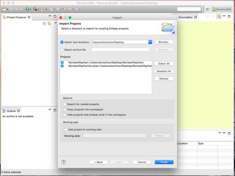Open the Project Explorer view menu triangle

click(55, 23)
